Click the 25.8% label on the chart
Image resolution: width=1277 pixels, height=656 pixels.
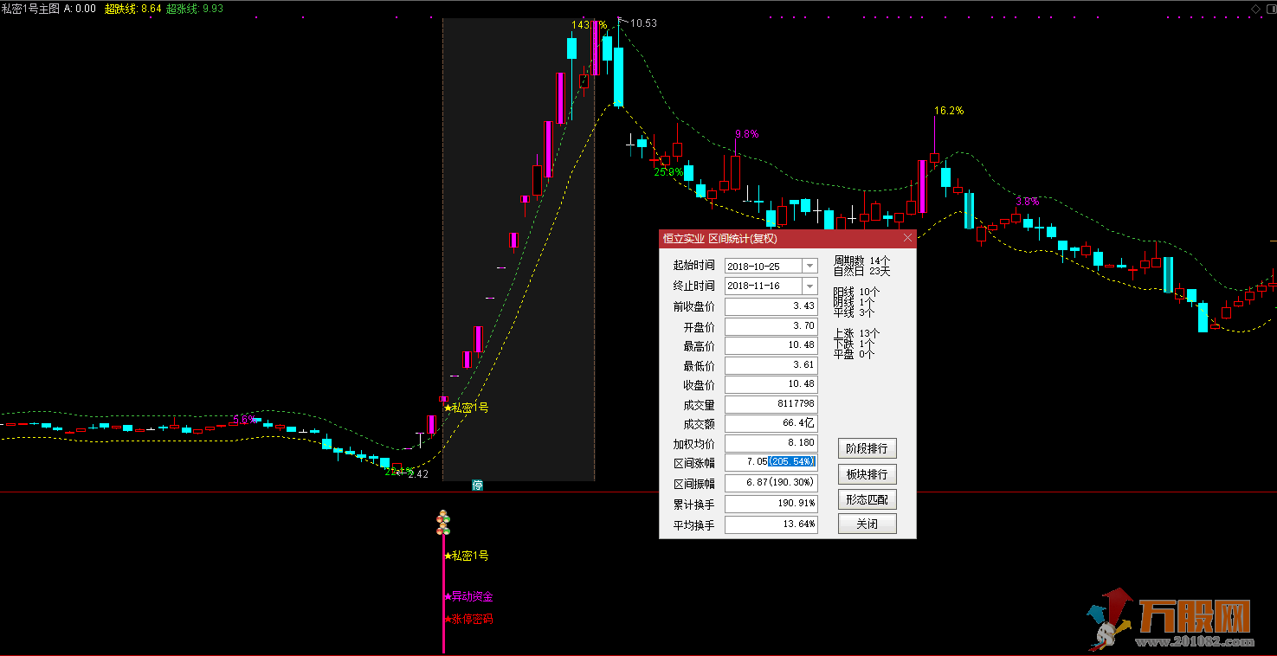[668, 172]
